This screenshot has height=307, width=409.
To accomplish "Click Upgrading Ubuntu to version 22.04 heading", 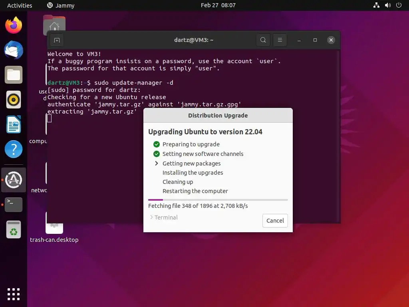I will (x=205, y=132).
